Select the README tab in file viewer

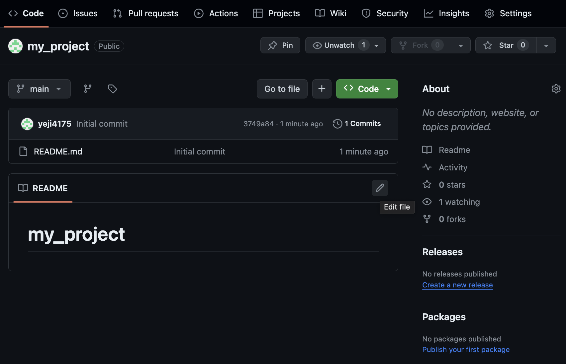coord(43,188)
